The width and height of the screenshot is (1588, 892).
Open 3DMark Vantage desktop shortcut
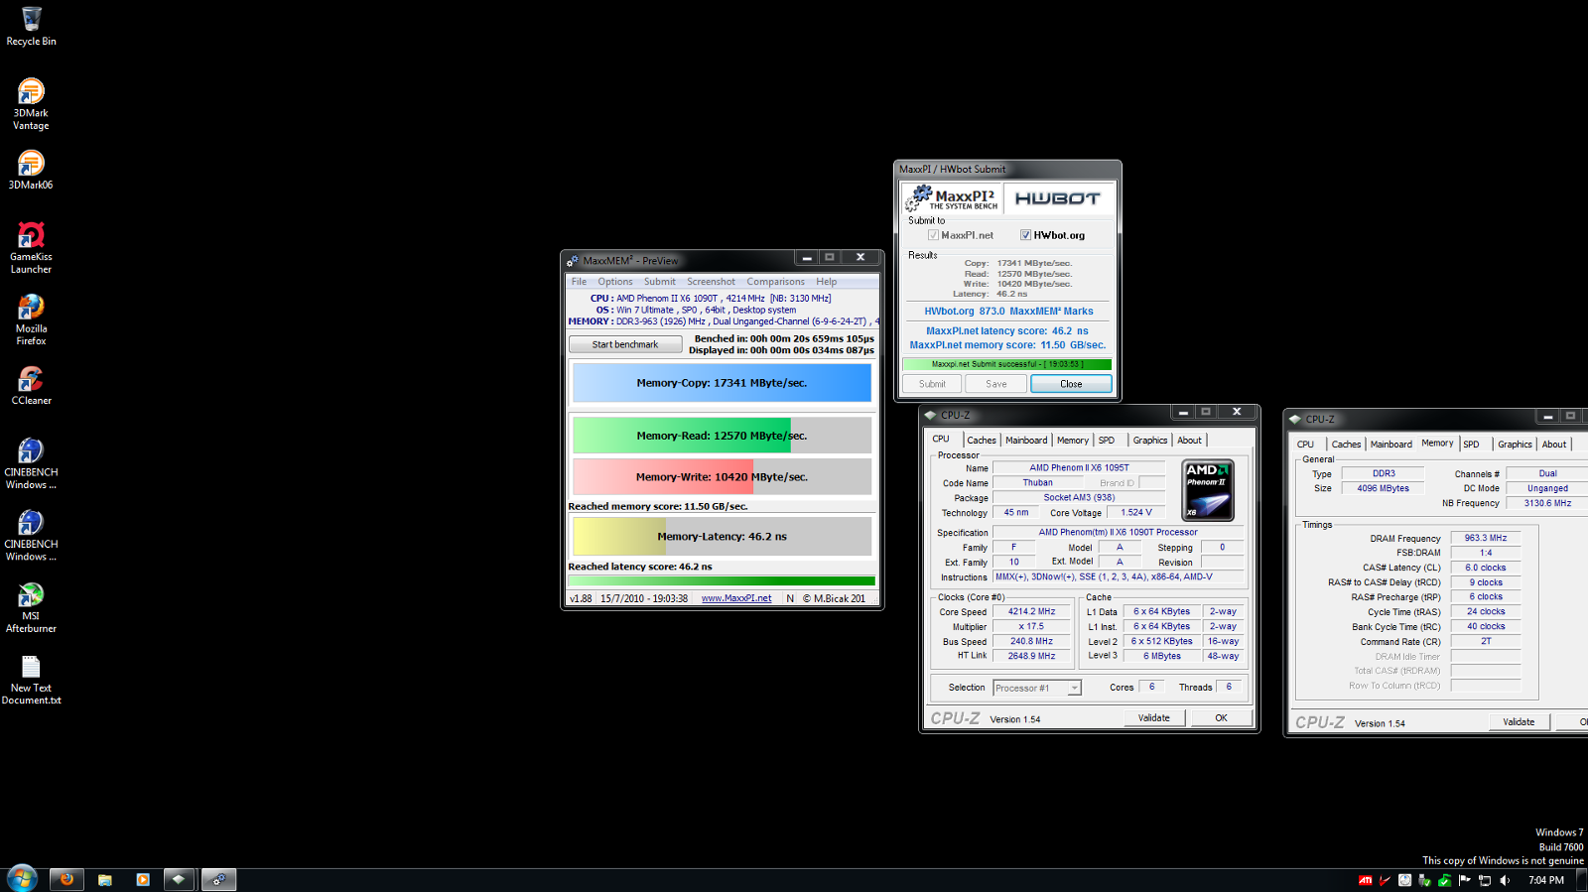point(31,104)
